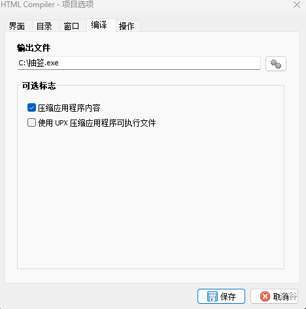
Task: Open the 目录 tab
Action: (x=46, y=26)
